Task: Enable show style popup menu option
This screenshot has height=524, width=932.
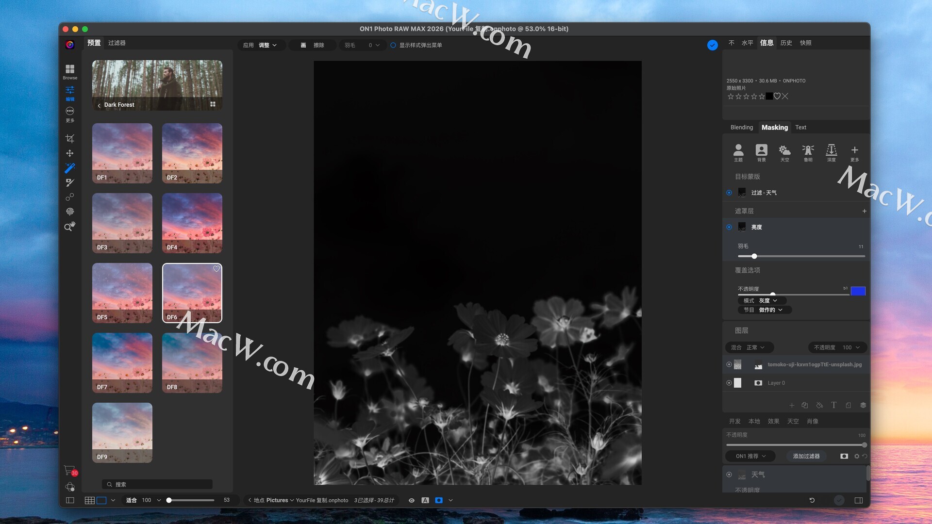Action: tap(393, 45)
